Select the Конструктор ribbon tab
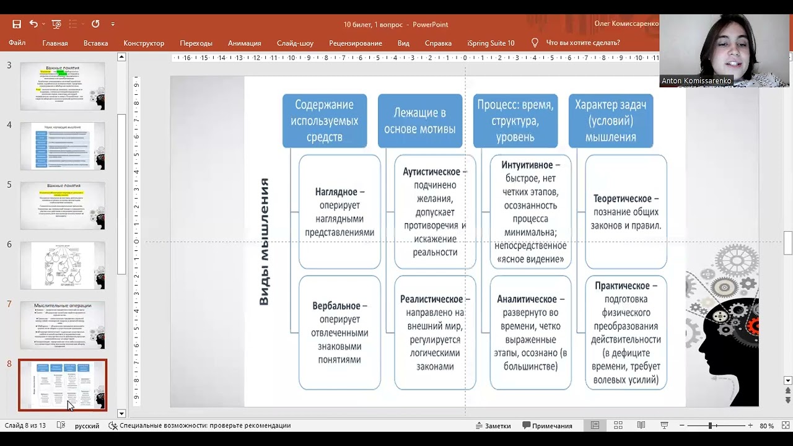The width and height of the screenshot is (793, 446). (x=144, y=43)
